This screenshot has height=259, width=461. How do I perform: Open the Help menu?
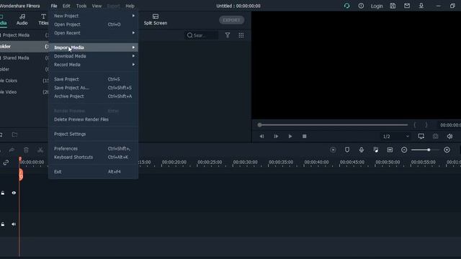pyautogui.click(x=130, y=6)
